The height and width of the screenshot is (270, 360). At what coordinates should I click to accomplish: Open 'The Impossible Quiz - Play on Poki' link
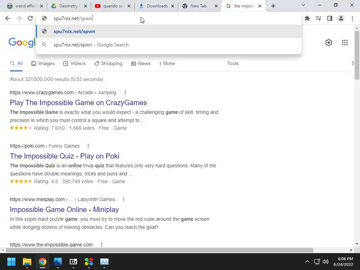pos(65,156)
